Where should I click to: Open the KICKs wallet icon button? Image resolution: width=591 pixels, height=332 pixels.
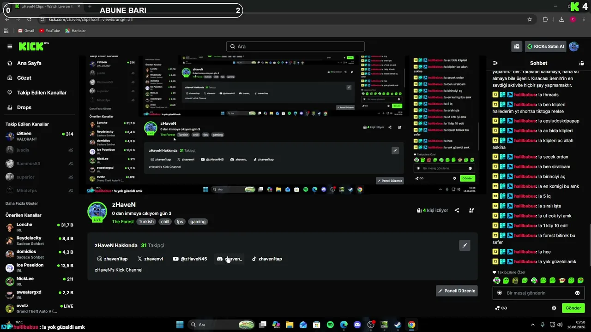pos(517,46)
